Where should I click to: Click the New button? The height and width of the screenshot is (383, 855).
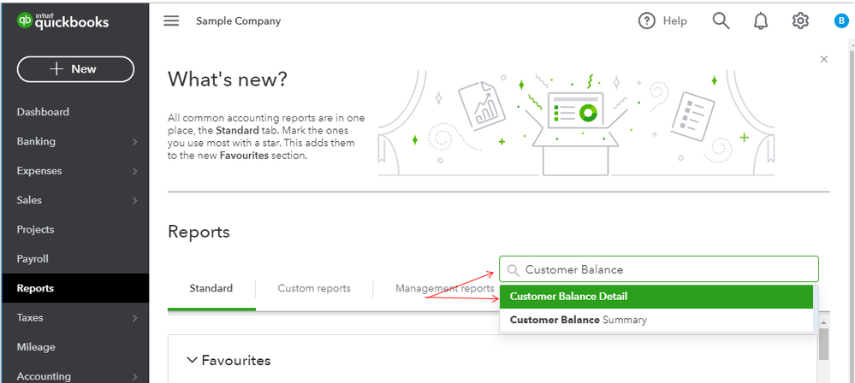point(75,69)
